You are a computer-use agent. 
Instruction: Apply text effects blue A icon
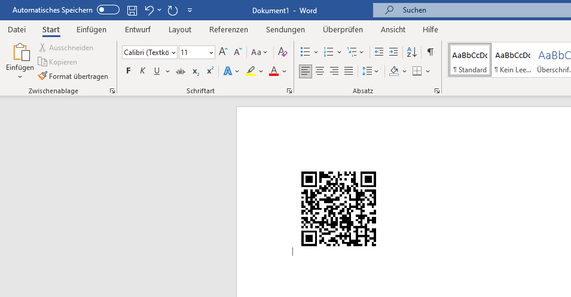[228, 71]
